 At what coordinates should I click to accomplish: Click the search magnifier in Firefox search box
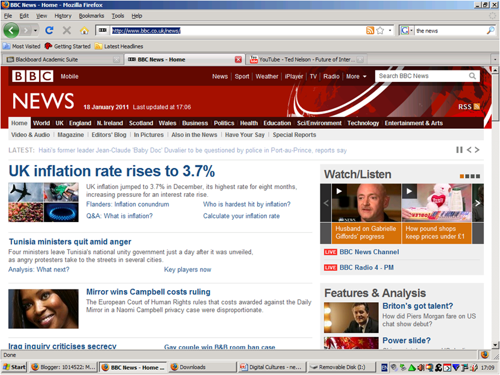[490, 31]
